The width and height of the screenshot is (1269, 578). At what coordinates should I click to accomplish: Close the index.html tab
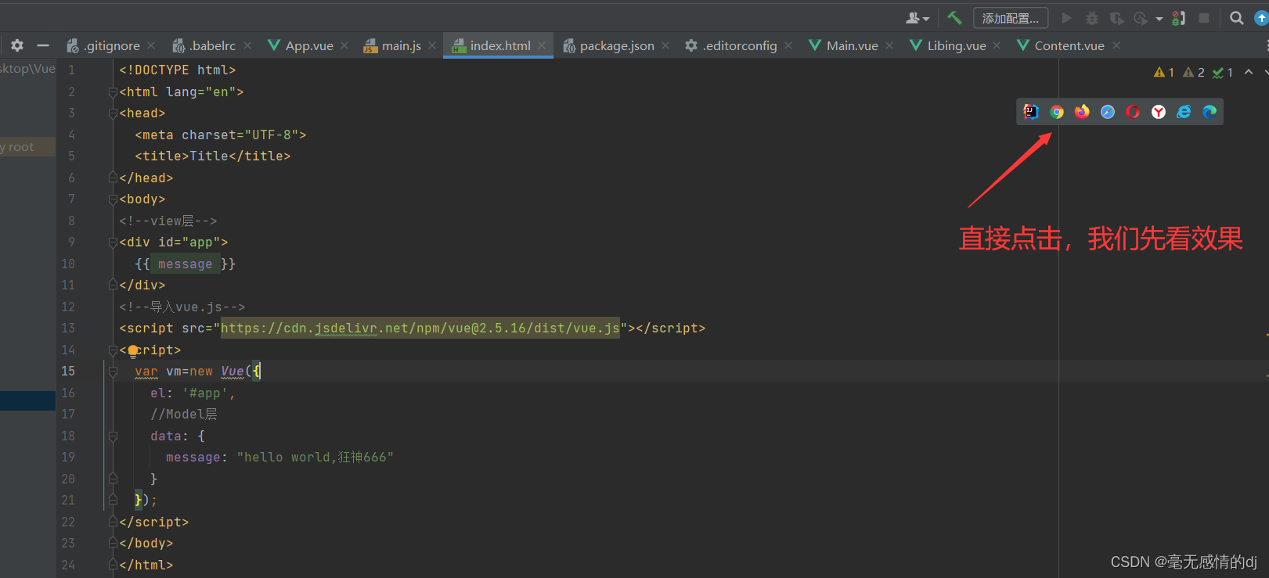point(542,45)
